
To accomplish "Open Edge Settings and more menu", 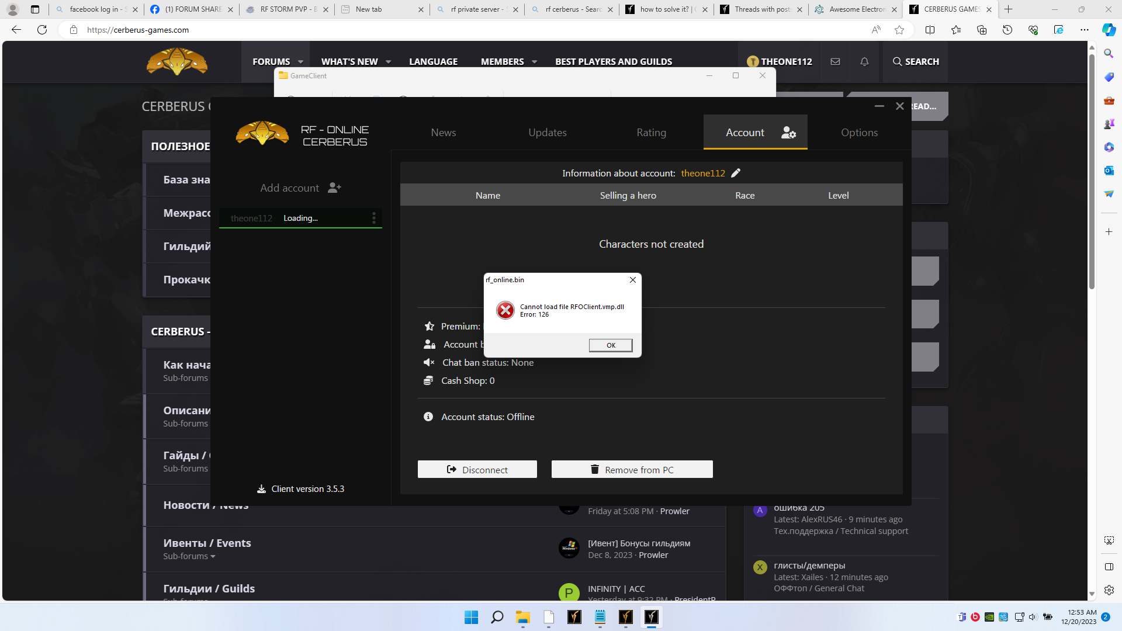I will pyautogui.click(x=1084, y=30).
